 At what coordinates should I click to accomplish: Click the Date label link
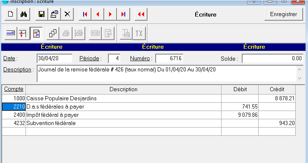pyautogui.click(x=9, y=59)
